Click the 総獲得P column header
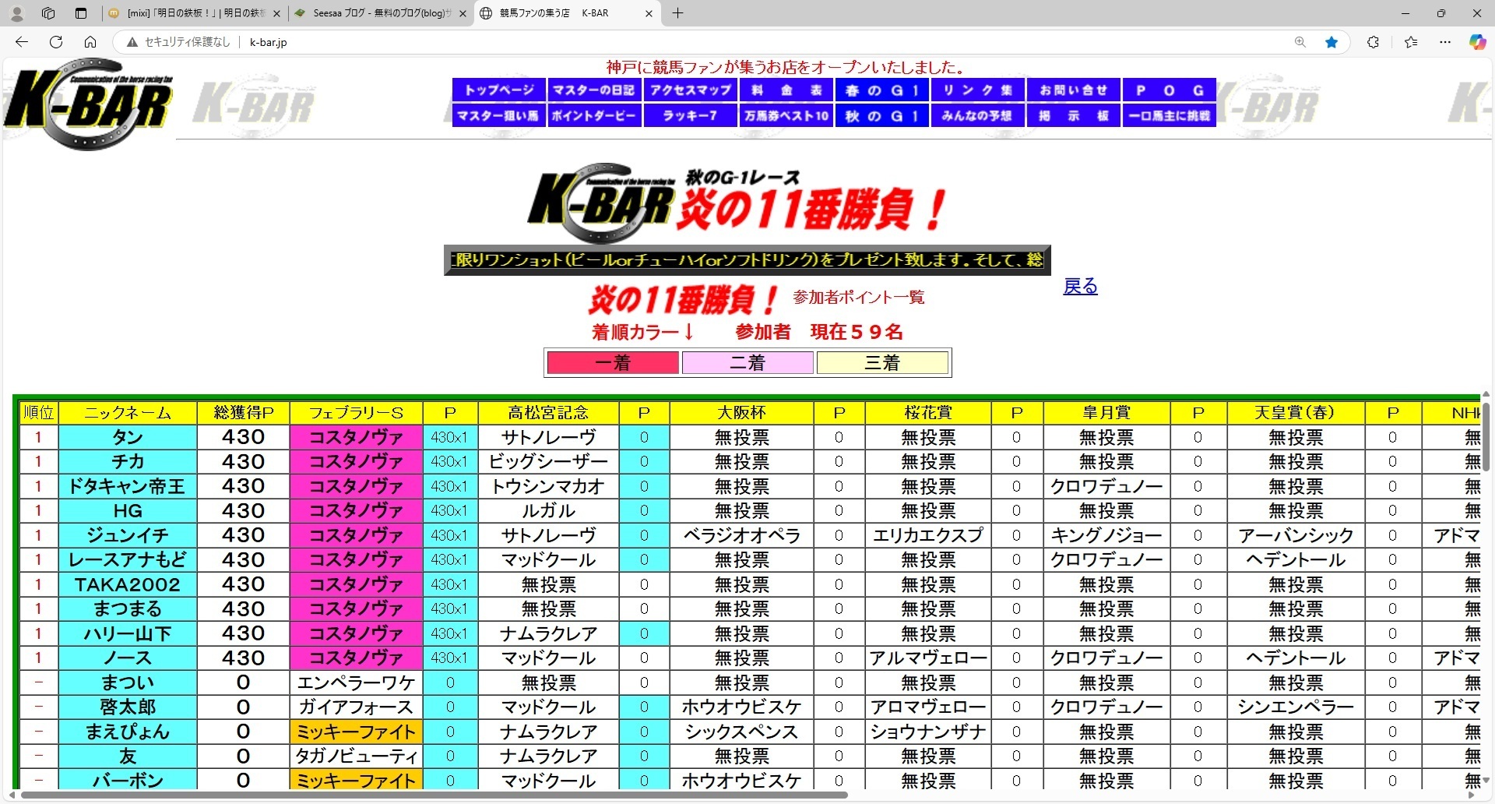This screenshot has height=804, width=1495. pyautogui.click(x=244, y=413)
